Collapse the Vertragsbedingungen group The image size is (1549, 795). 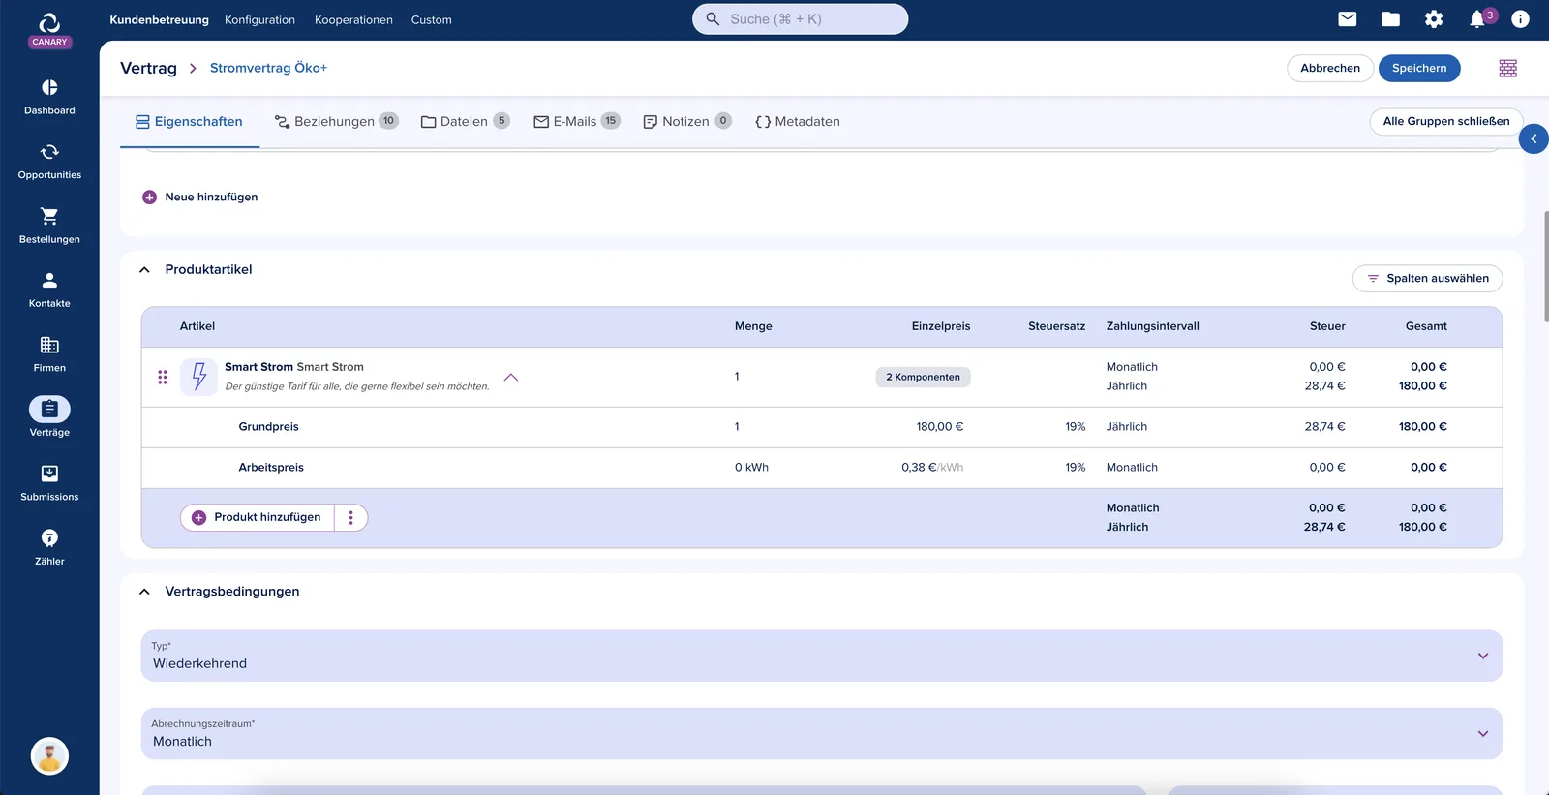pyautogui.click(x=144, y=592)
